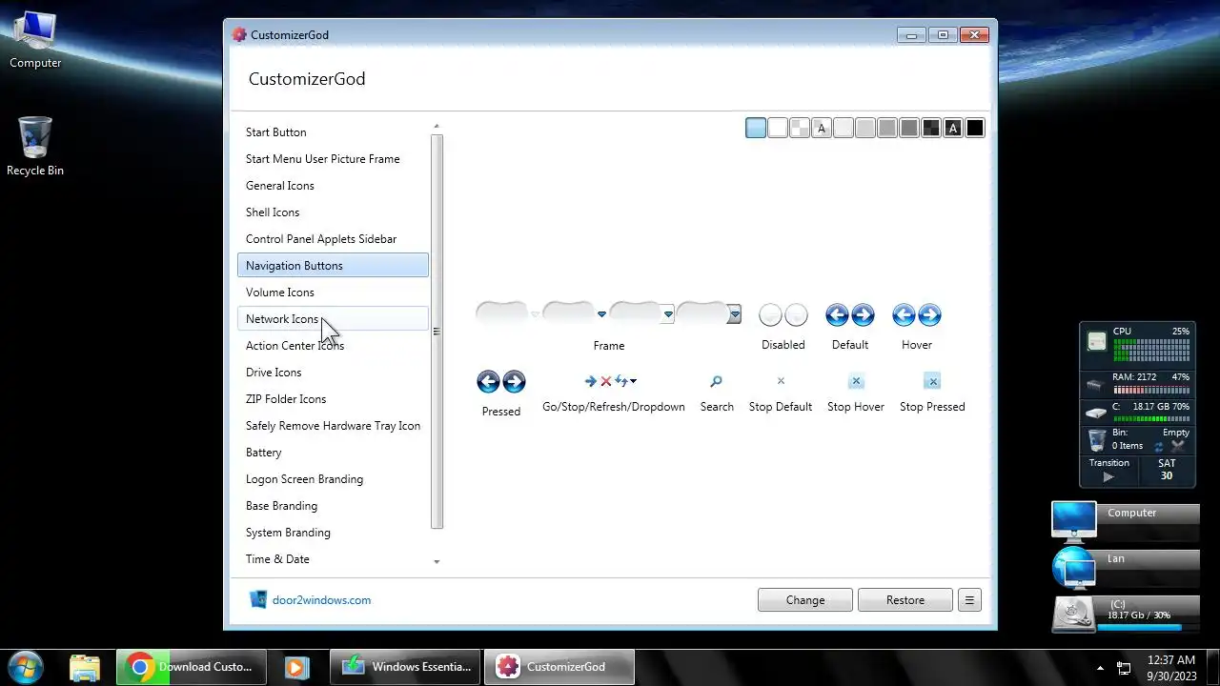Click the Restore button
Screen dimensions: 1220x686
click(x=905, y=600)
